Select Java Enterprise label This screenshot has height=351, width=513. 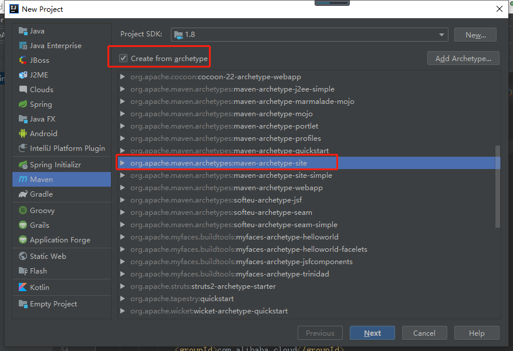[x=56, y=46]
